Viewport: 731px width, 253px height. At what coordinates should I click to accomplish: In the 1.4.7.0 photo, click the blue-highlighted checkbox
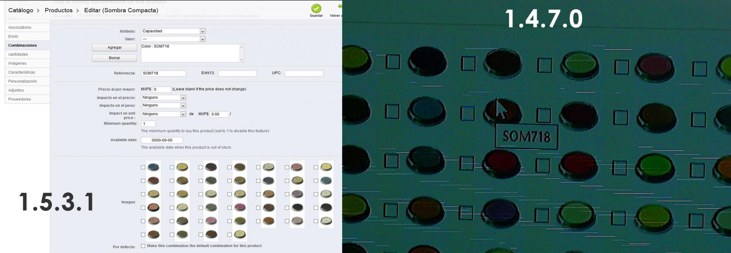(467, 113)
